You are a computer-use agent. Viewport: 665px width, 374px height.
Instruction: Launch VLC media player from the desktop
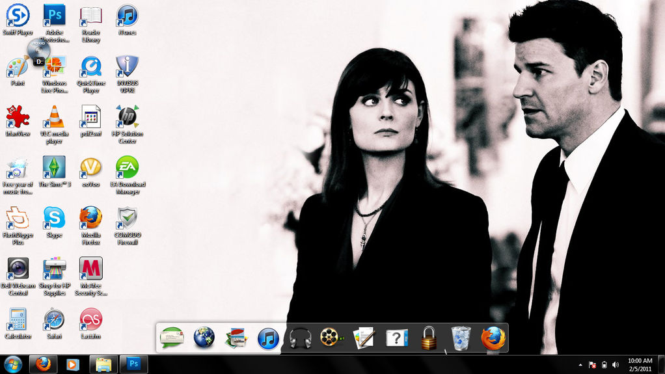[x=54, y=118]
